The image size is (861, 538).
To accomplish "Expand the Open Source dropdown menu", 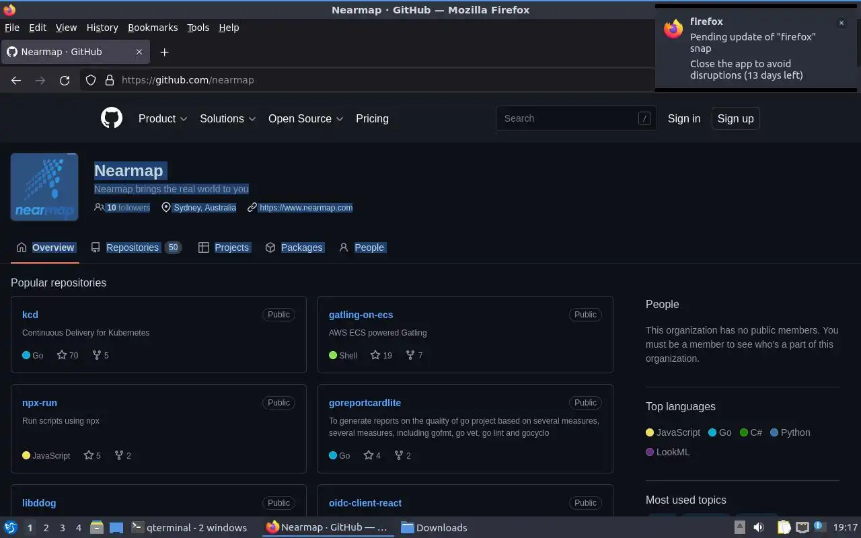I will (305, 118).
